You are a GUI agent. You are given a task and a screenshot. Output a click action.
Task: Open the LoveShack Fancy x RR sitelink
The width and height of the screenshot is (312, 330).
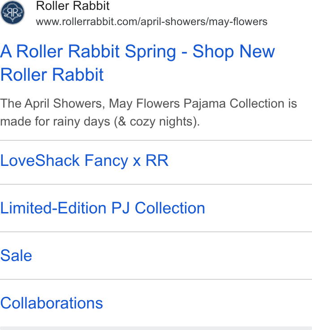84,161
